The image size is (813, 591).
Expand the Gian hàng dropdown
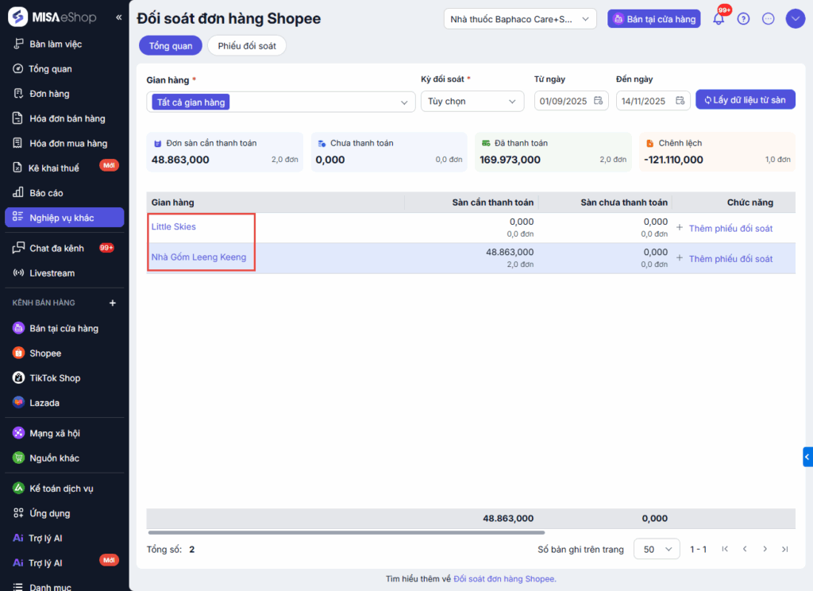coord(281,102)
